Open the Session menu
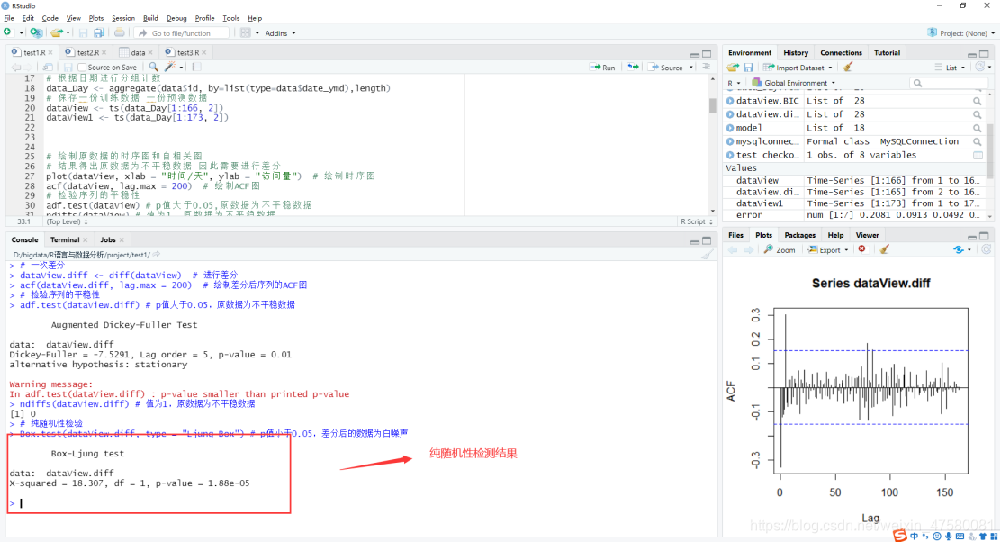The width and height of the screenshot is (1001, 542). tap(123, 18)
